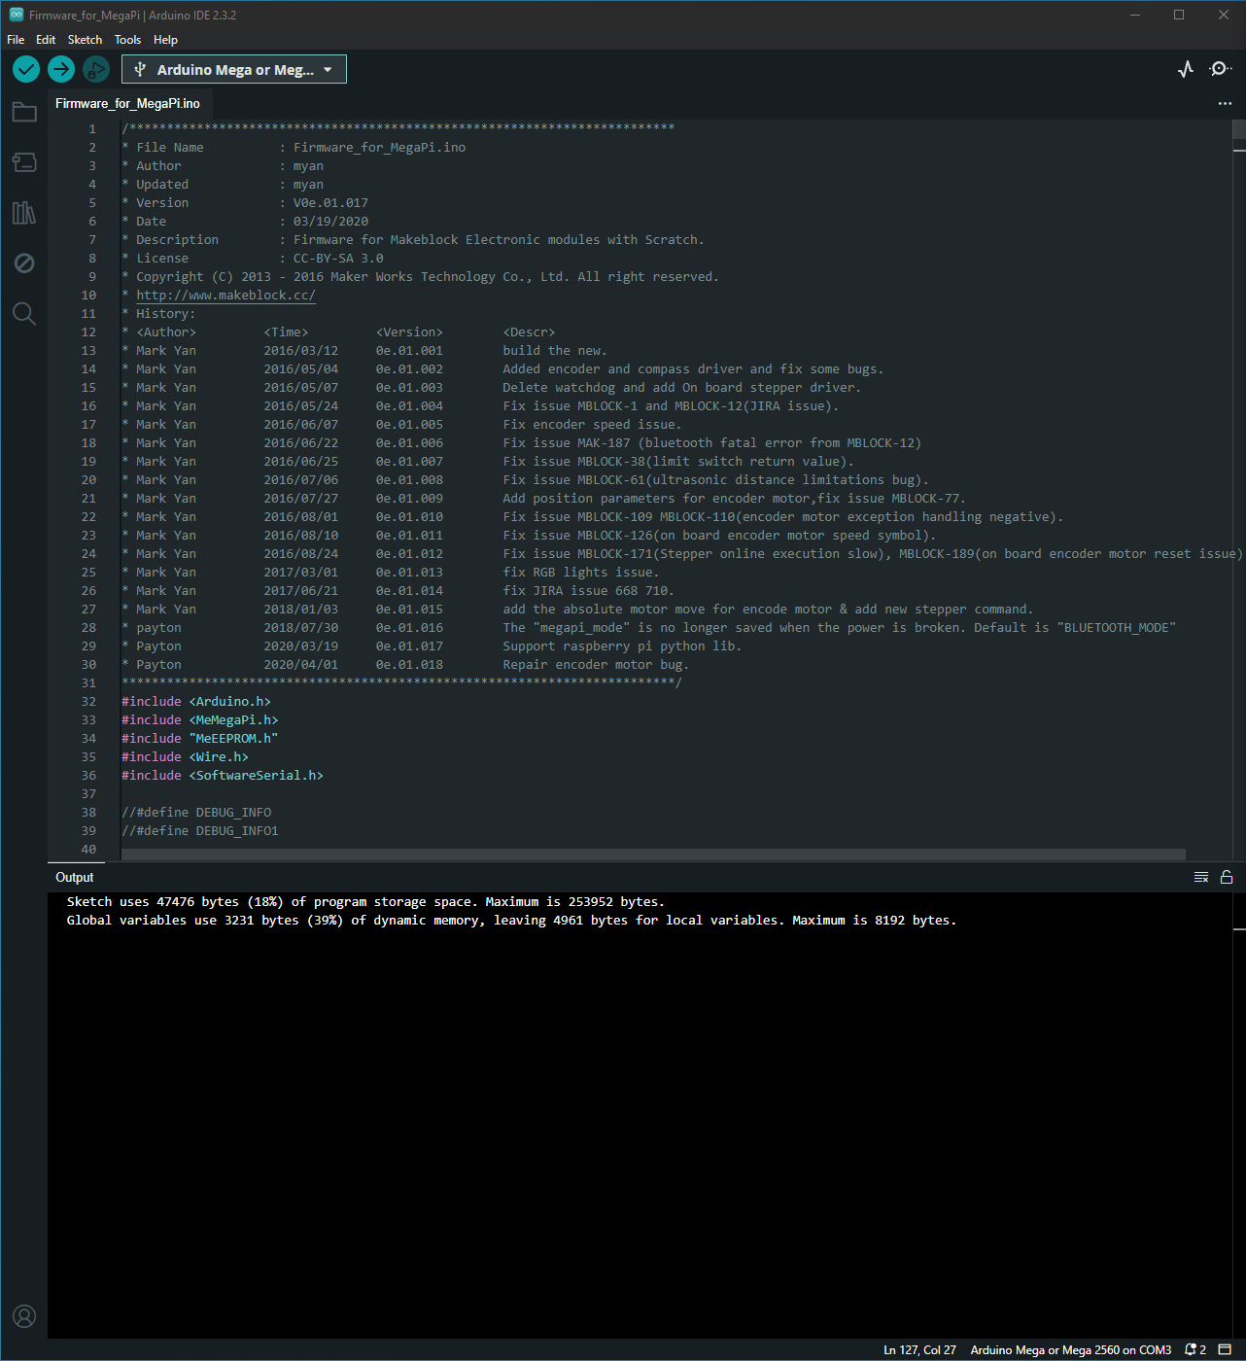Click the 0e.01.018 version entry
Viewport: 1246px width, 1361px height.
409,665
